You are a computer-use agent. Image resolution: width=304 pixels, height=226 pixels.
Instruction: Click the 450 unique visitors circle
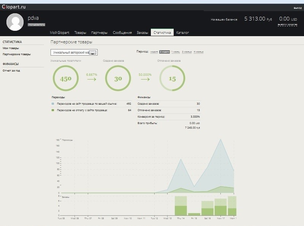point(66,78)
